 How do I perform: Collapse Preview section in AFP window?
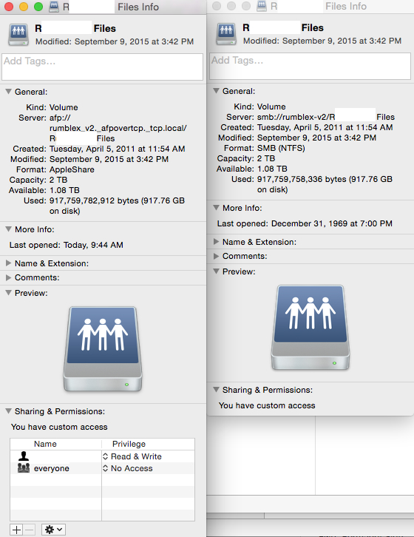click(9, 293)
